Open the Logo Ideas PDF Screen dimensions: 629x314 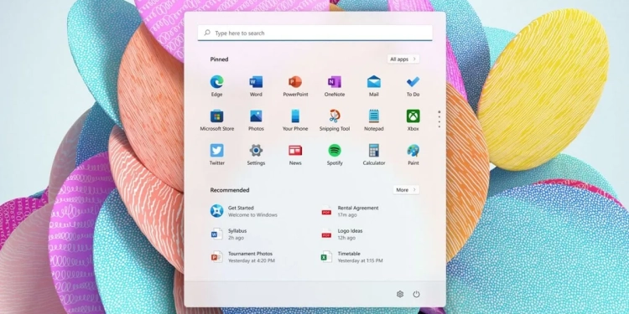click(x=342, y=234)
